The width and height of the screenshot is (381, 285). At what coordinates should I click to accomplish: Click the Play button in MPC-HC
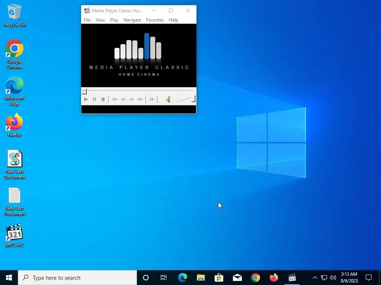[x=86, y=99]
